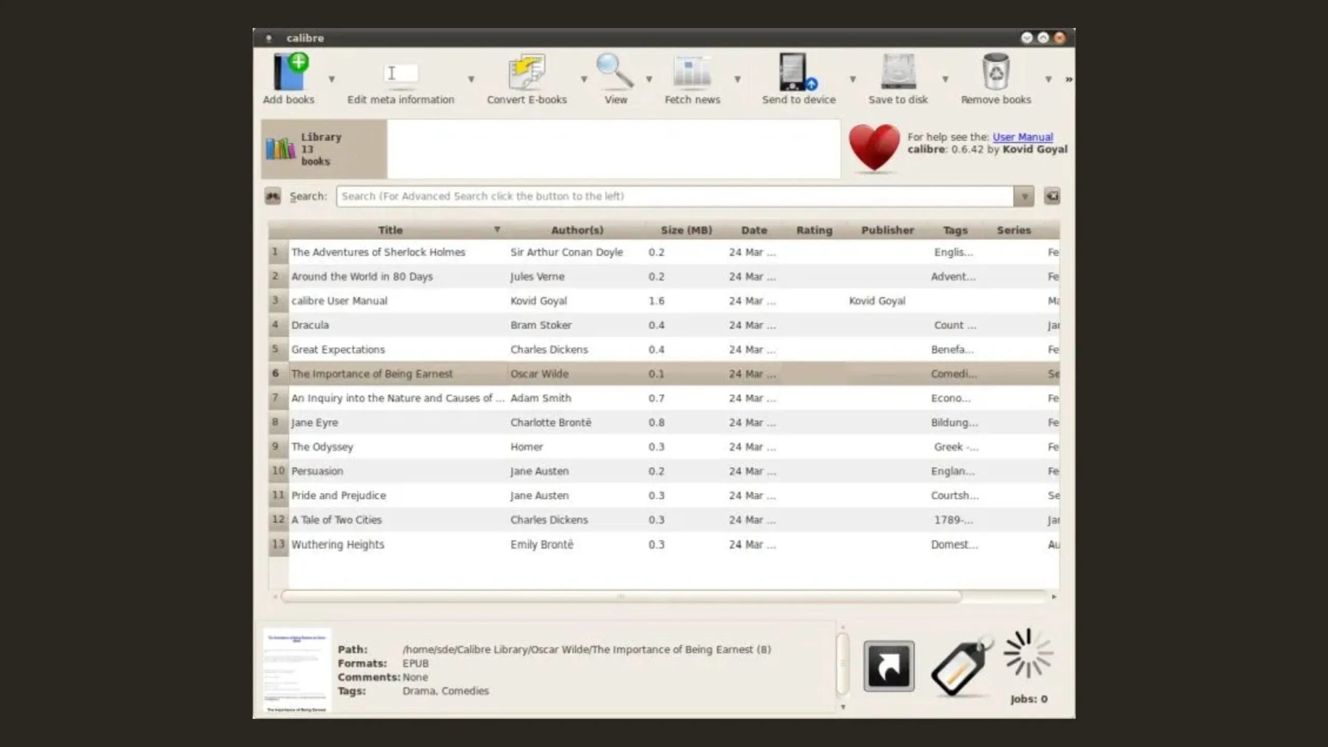Sort by Publisher column header
The width and height of the screenshot is (1328, 747).
tap(887, 230)
